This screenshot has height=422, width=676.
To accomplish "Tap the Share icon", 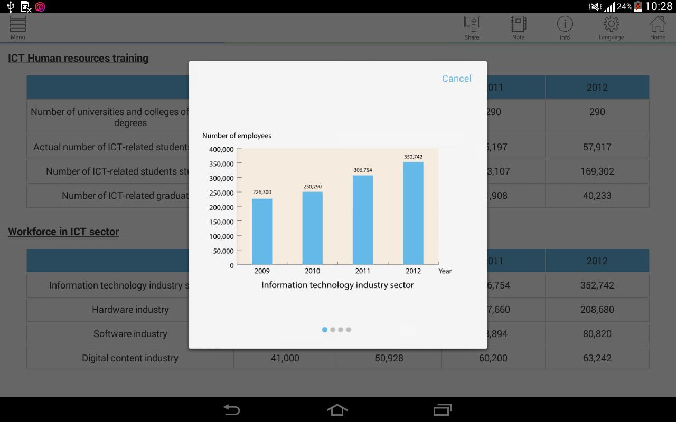I will tap(472, 27).
